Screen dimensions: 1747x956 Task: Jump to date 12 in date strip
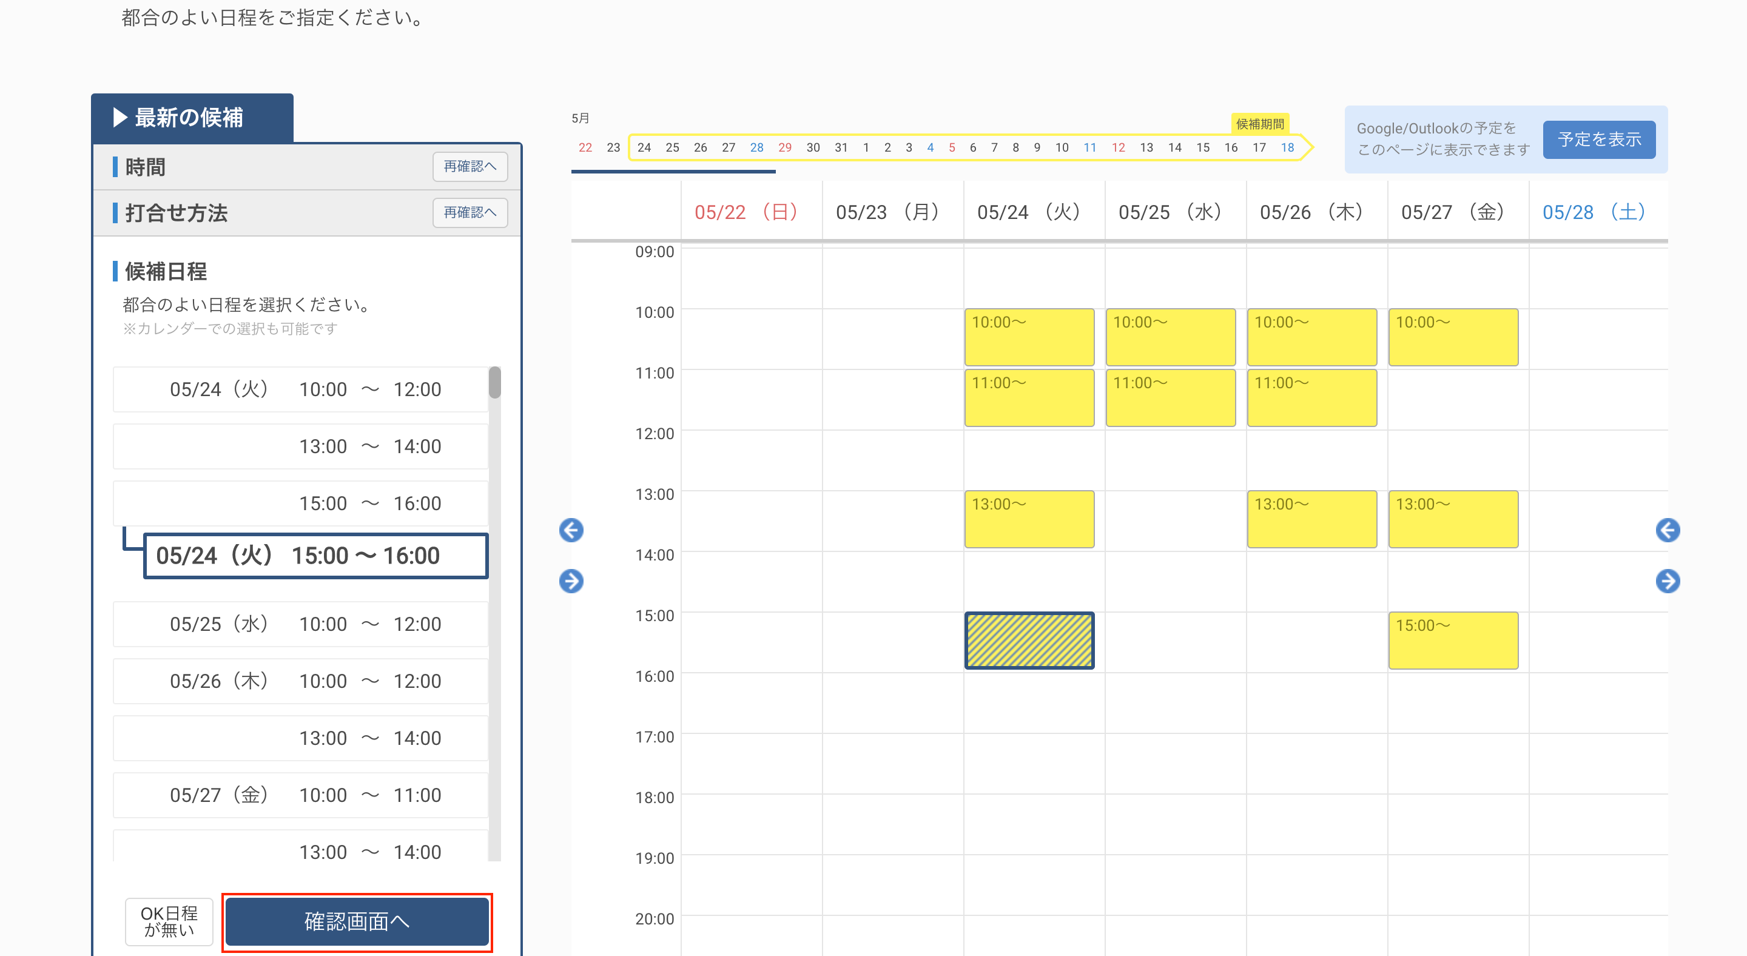click(x=1117, y=148)
